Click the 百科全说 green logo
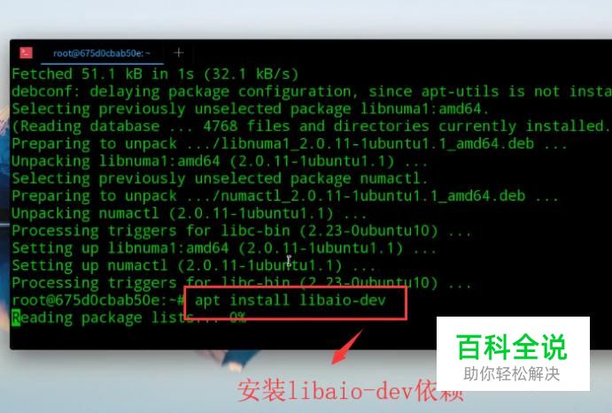 coord(512,347)
